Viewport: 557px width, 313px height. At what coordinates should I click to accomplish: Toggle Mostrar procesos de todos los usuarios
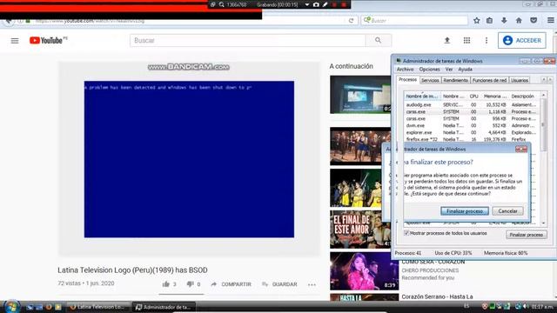point(406,233)
